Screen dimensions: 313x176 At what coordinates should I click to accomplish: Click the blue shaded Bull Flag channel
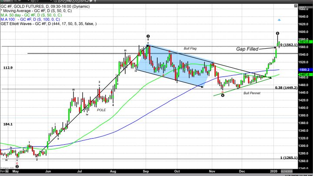[x=174, y=65]
